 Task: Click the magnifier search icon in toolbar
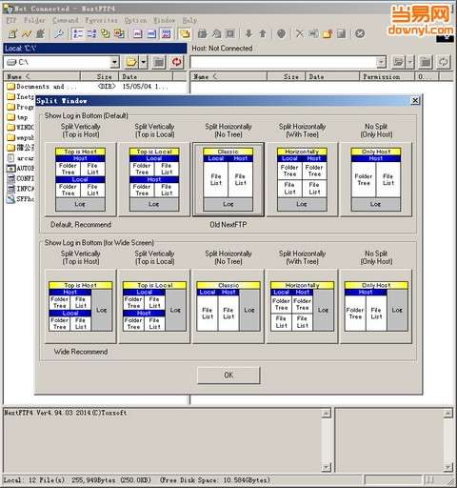click(x=217, y=33)
